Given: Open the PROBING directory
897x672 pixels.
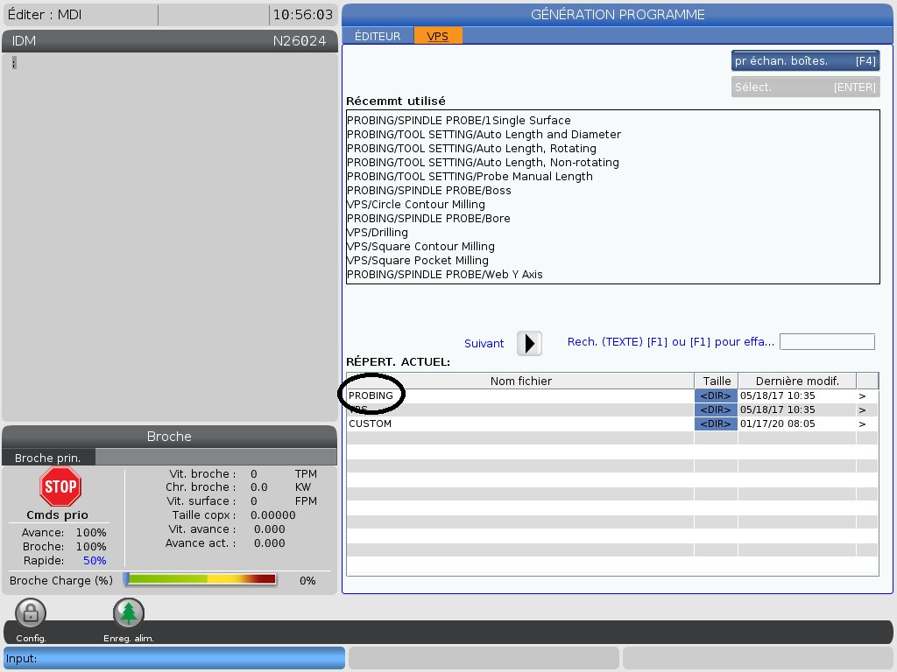Looking at the screenshot, I should pyautogui.click(x=371, y=395).
